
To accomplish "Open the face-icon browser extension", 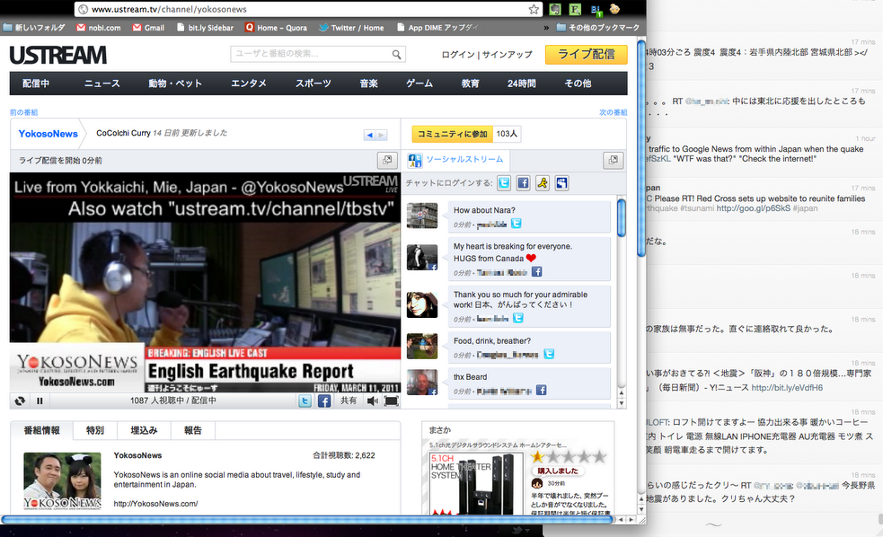I will 614,9.
